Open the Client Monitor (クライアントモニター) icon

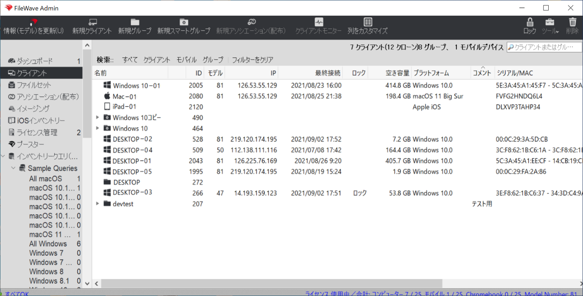click(x=319, y=22)
